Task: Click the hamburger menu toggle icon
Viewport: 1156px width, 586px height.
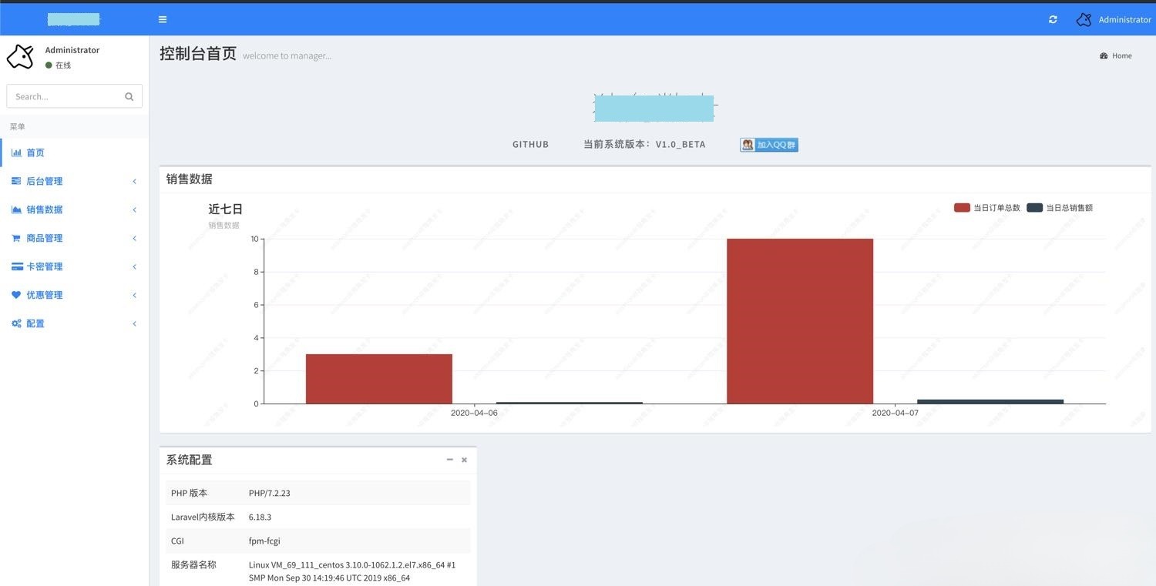Action: 162,19
